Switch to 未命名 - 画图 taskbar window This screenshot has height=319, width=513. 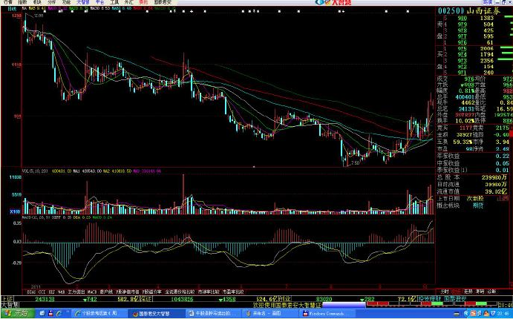[270, 314]
